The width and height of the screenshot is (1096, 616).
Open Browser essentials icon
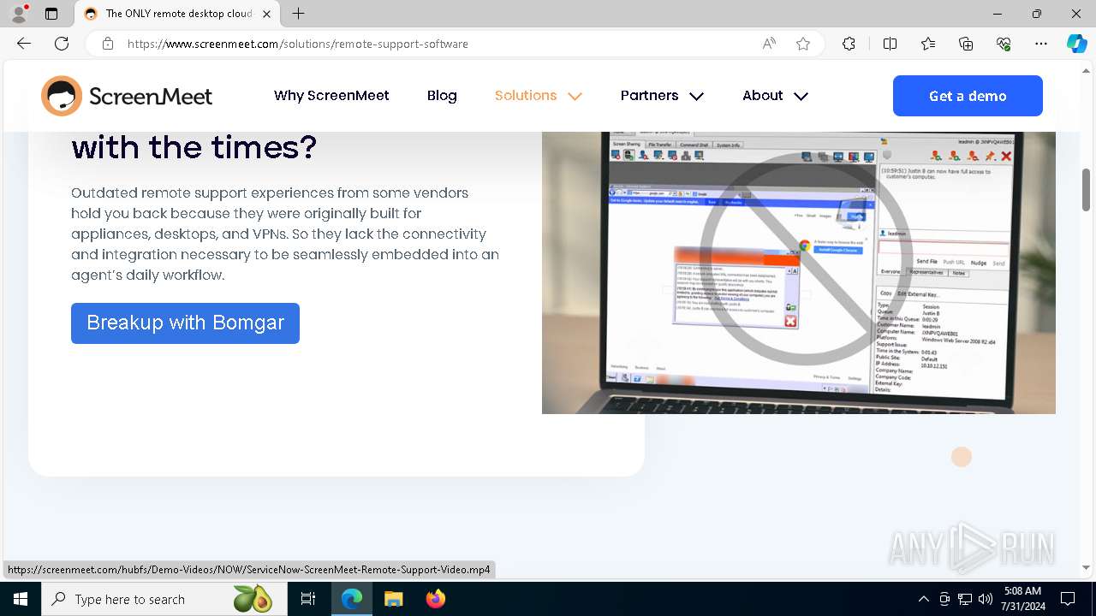pyautogui.click(x=1004, y=44)
